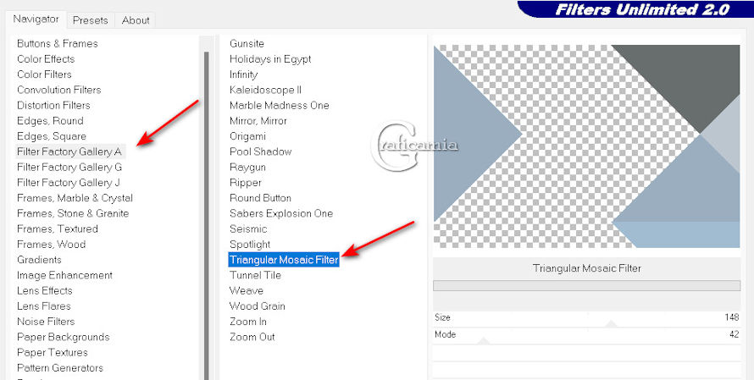Viewport: 754px width, 380px height.
Task: Select Noise Filters category
Action: [46, 322]
